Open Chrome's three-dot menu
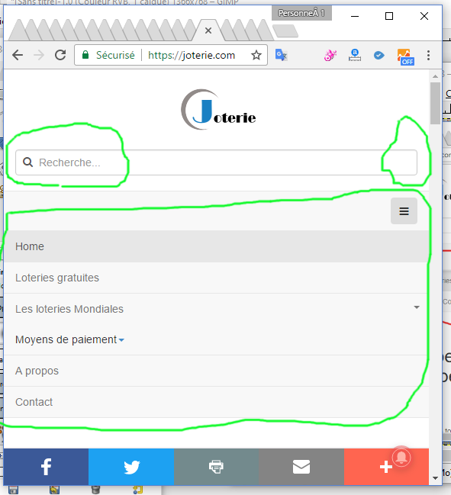The image size is (451, 495). pyautogui.click(x=428, y=55)
